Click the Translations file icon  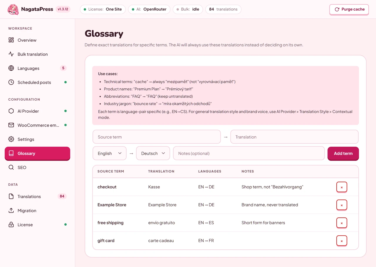click(11, 197)
